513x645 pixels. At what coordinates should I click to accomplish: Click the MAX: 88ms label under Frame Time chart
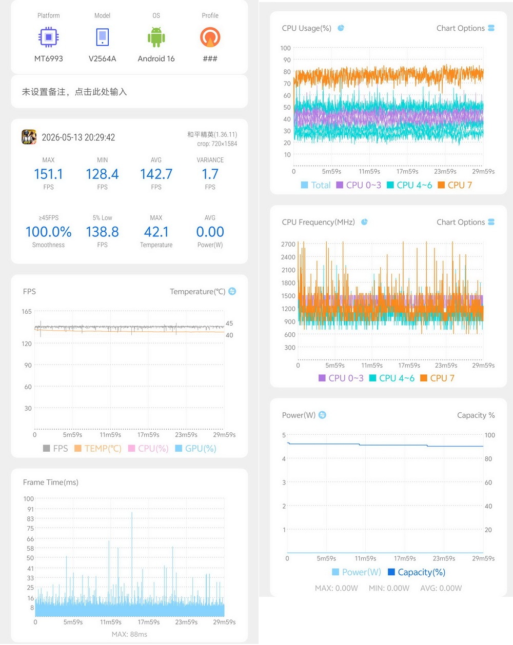pos(129,634)
